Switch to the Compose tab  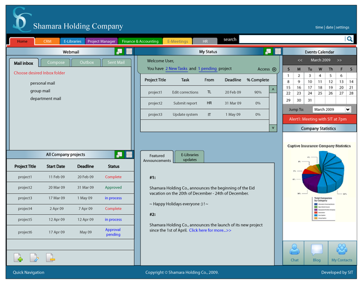click(56, 62)
